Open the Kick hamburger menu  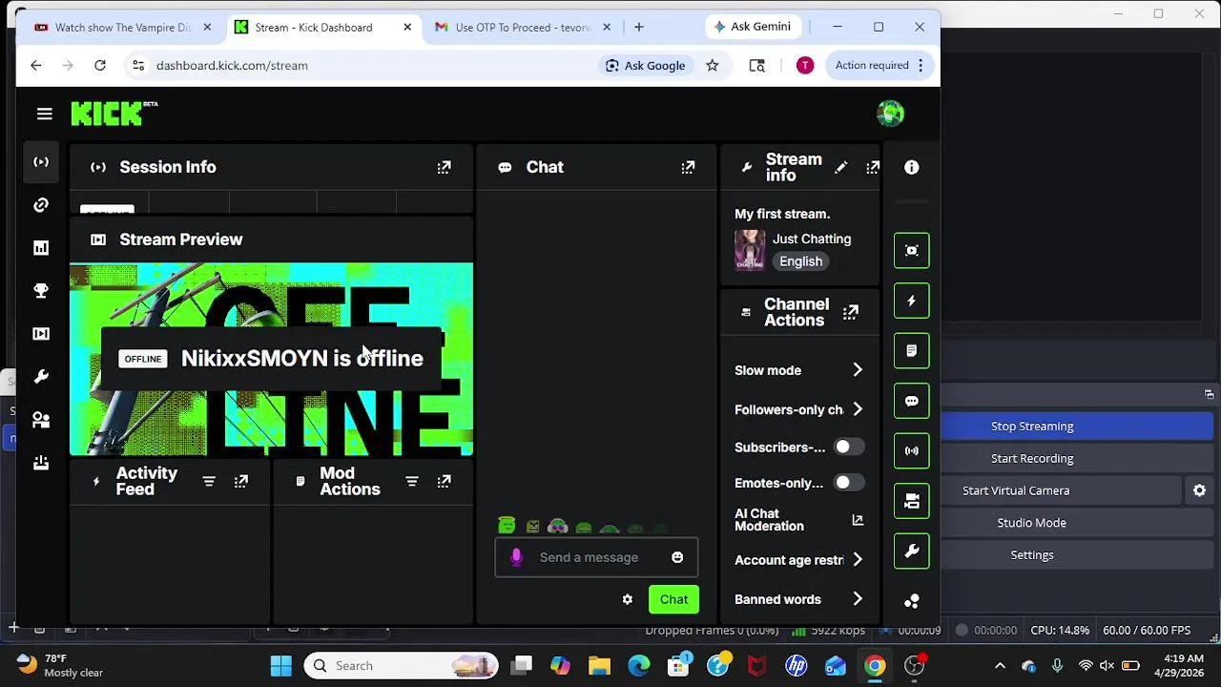click(x=44, y=114)
